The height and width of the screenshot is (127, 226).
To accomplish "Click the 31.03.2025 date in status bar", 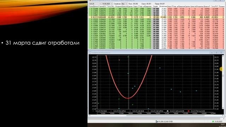I will click(218, 121).
